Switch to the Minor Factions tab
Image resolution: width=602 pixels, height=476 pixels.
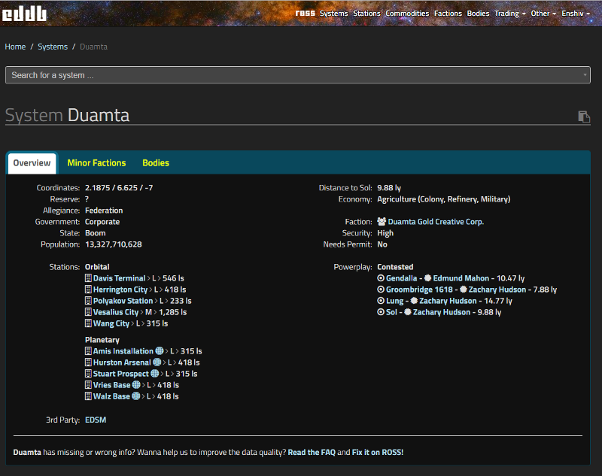(x=96, y=163)
